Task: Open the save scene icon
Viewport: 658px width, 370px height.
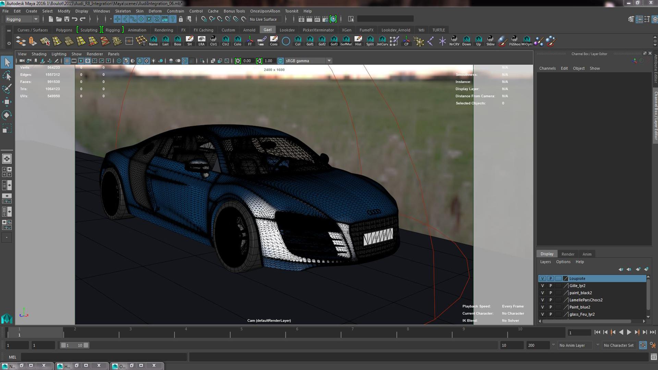Action: coord(67,19)
